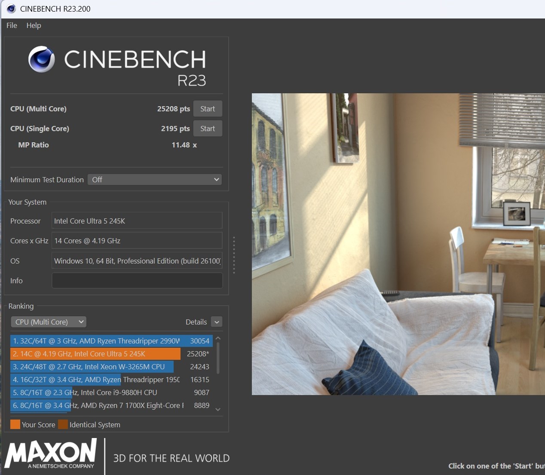Click the 24243 score in ranking
Image resolution: width=545 pixels, height=475 pixels.
coord(200,367)
